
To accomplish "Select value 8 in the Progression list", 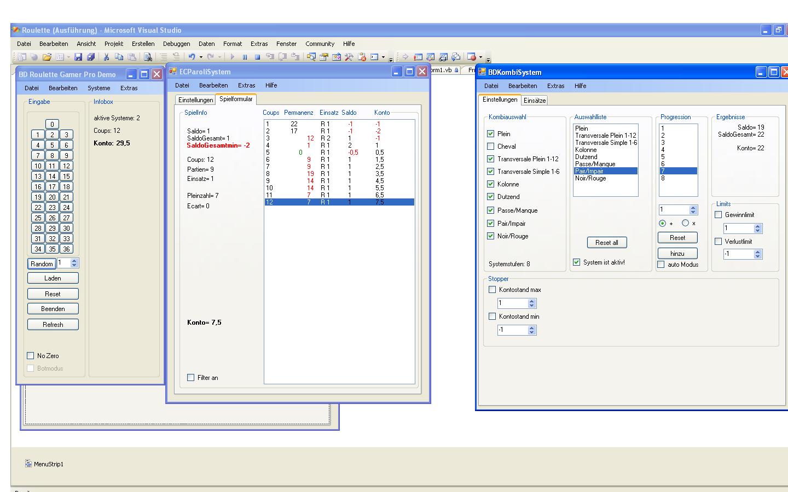I will coord(678,178).
